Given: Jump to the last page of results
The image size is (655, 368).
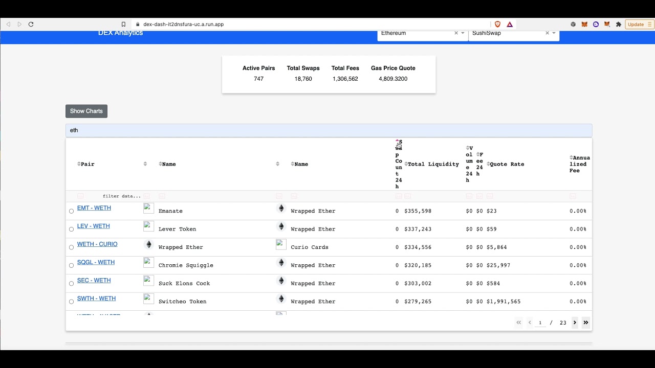Looking at the screenshot, I should (586, 323).
